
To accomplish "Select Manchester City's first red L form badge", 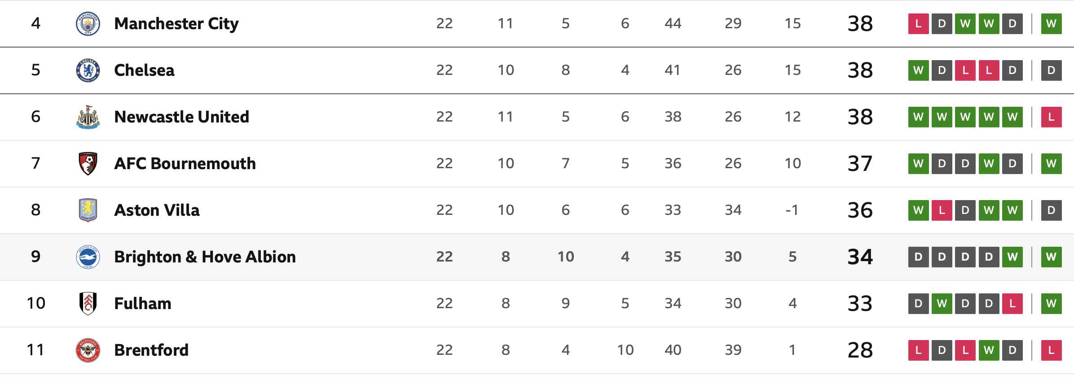I will [918, 24].
